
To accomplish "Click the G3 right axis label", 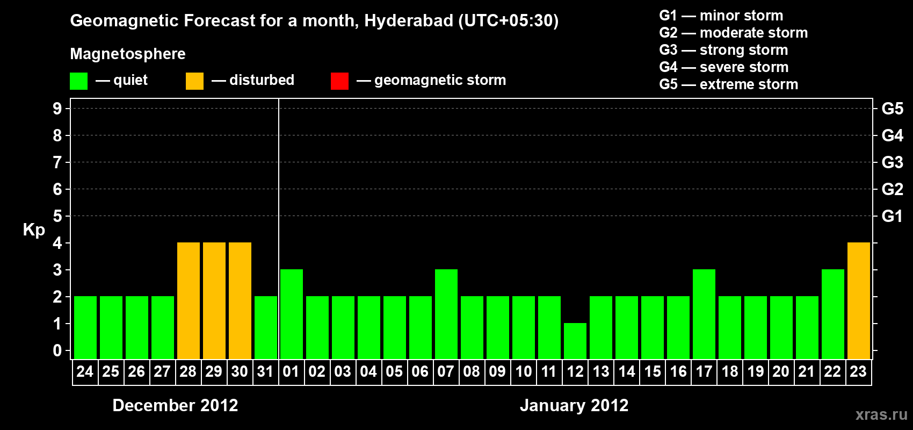I will click(893, 163).
